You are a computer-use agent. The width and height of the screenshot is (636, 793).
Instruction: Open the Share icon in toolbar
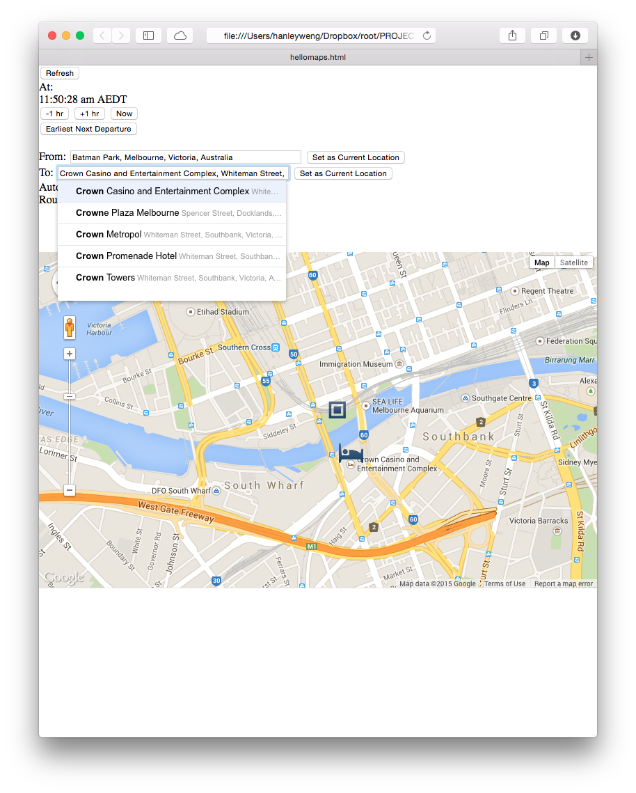[512, 36]
